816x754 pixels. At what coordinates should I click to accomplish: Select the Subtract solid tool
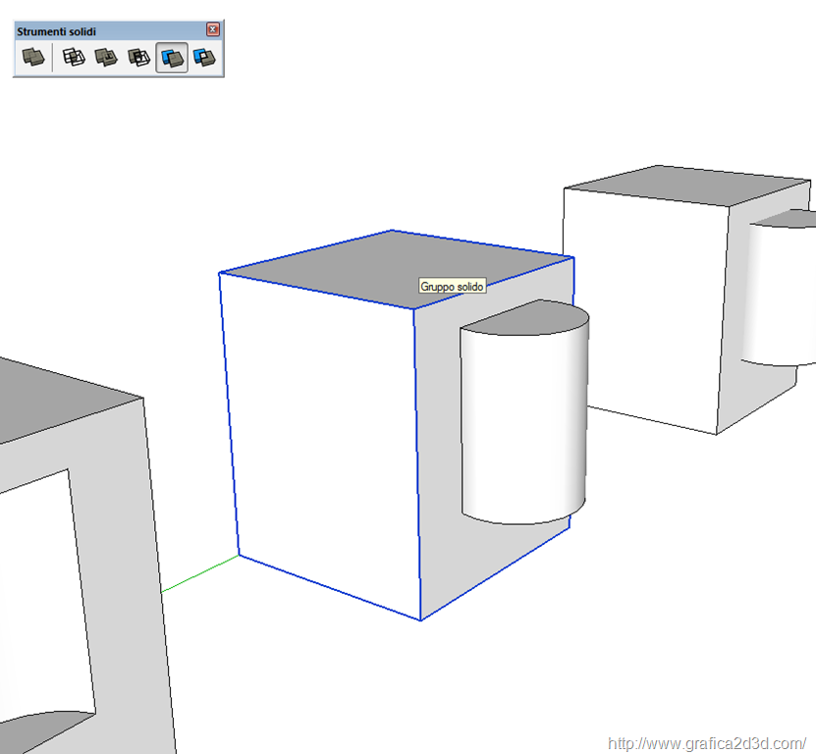[x=138, y=58]
